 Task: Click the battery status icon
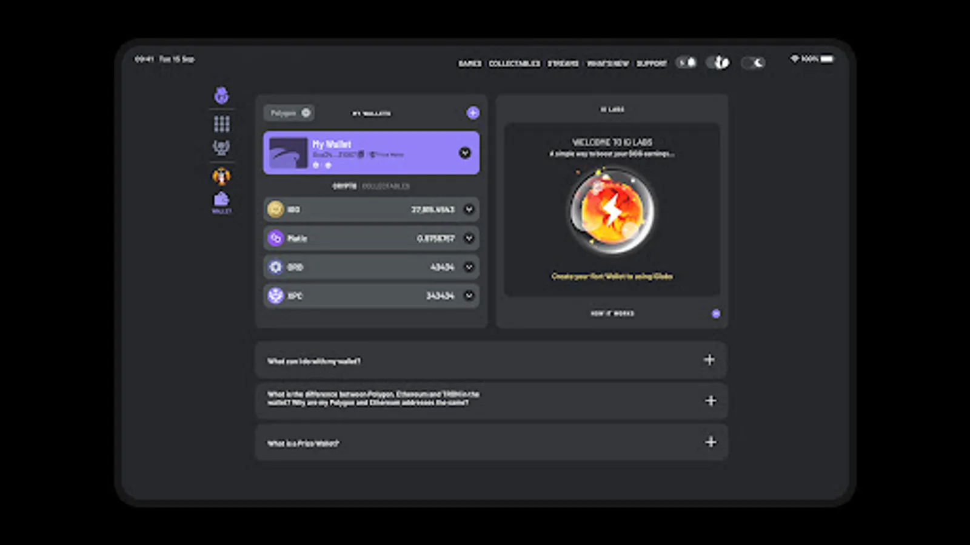coord(827,59)
